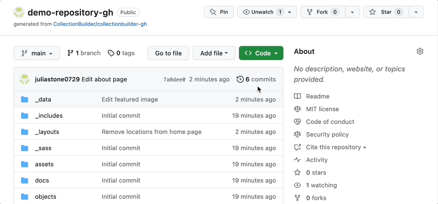Click the assets folder icon
The height and width of the screenshot is (204, 438).
click(x=25, y=164)
